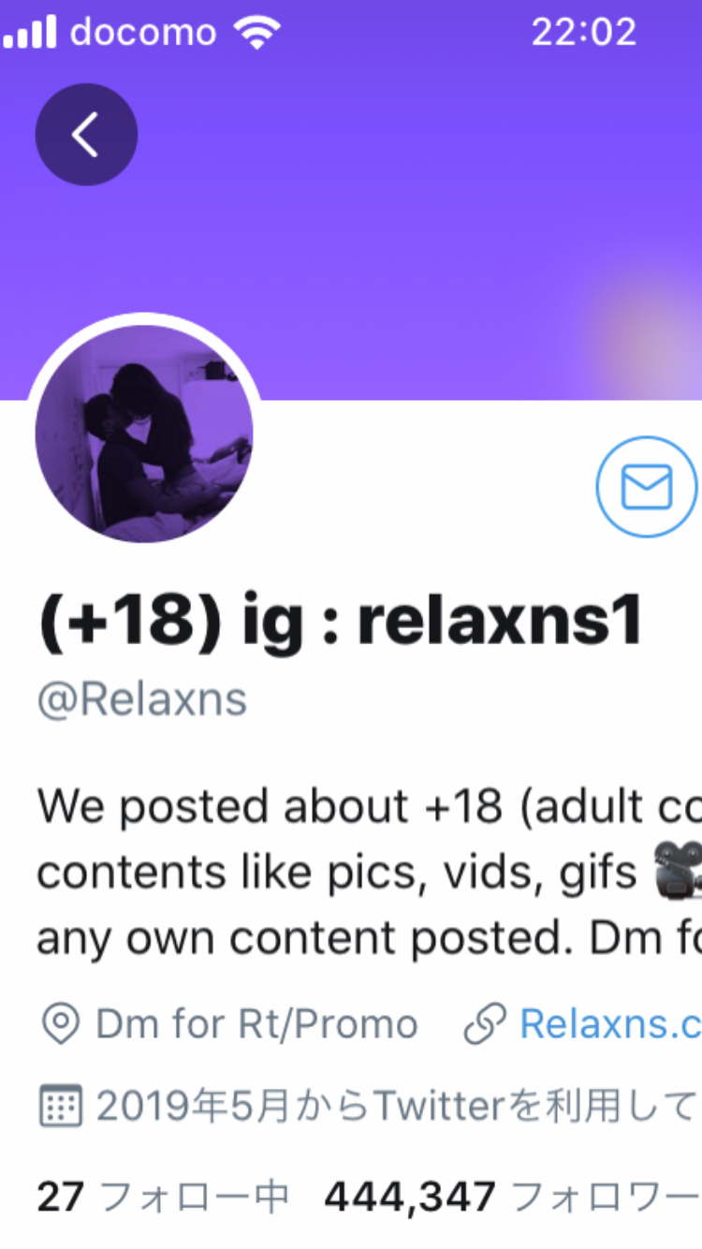
Task: Tap the 22:02 clock in status bar
Action: tap(584, 34)
